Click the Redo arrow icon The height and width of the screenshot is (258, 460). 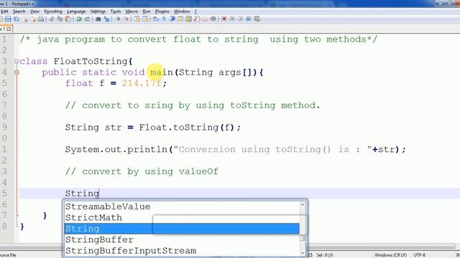tap(87, 19)
